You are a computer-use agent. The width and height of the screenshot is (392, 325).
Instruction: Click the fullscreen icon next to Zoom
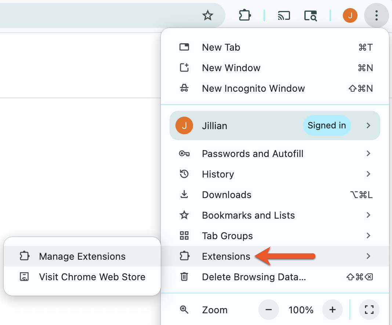pos(369,310)
